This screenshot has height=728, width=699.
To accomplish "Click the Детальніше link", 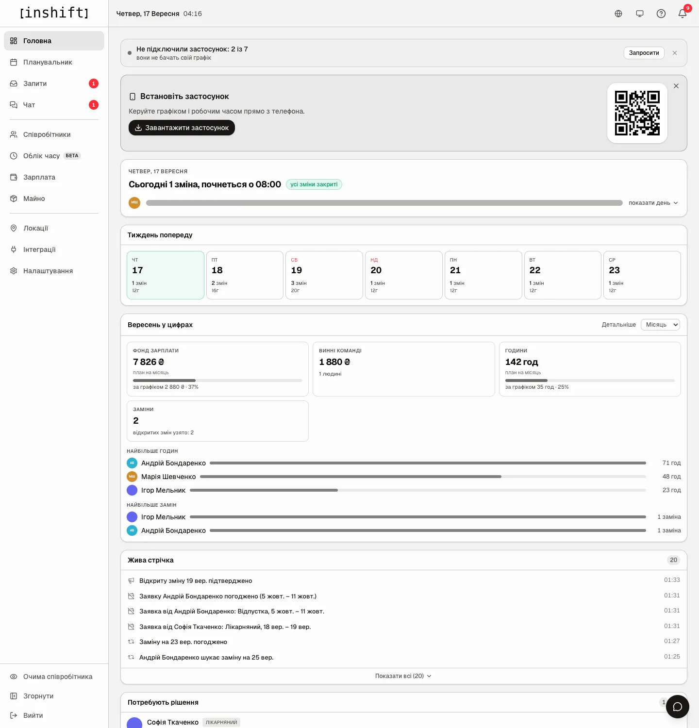I will tap(618, 325).
